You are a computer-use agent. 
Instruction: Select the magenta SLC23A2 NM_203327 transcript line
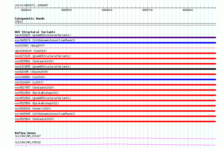[x=115, y=138]
